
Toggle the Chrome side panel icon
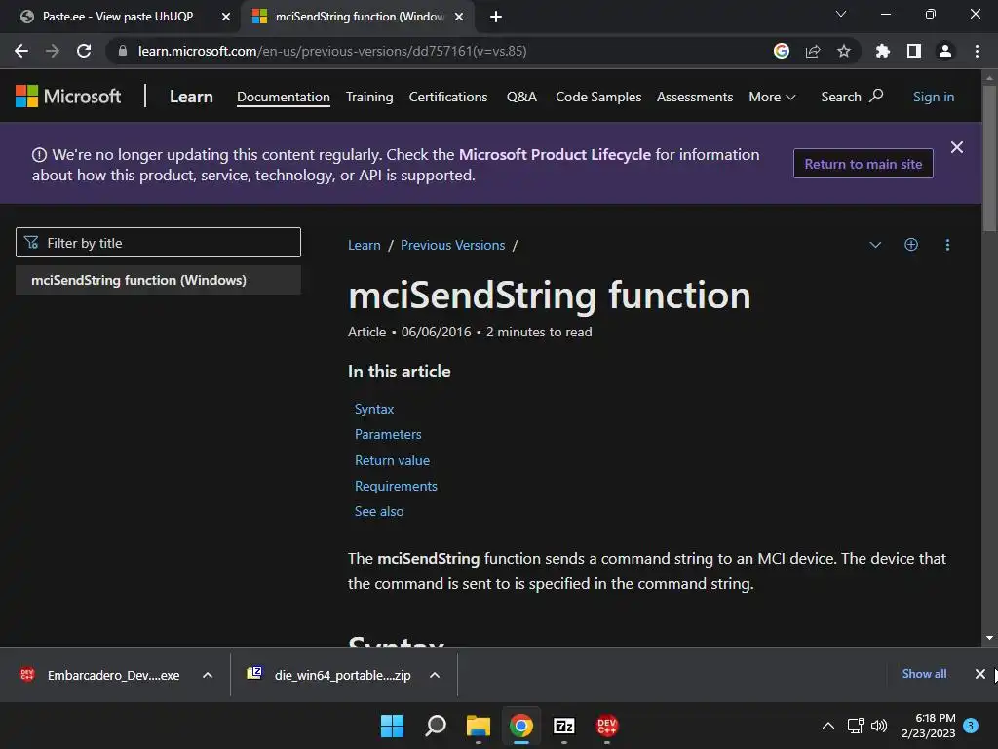tap(914, 51)
